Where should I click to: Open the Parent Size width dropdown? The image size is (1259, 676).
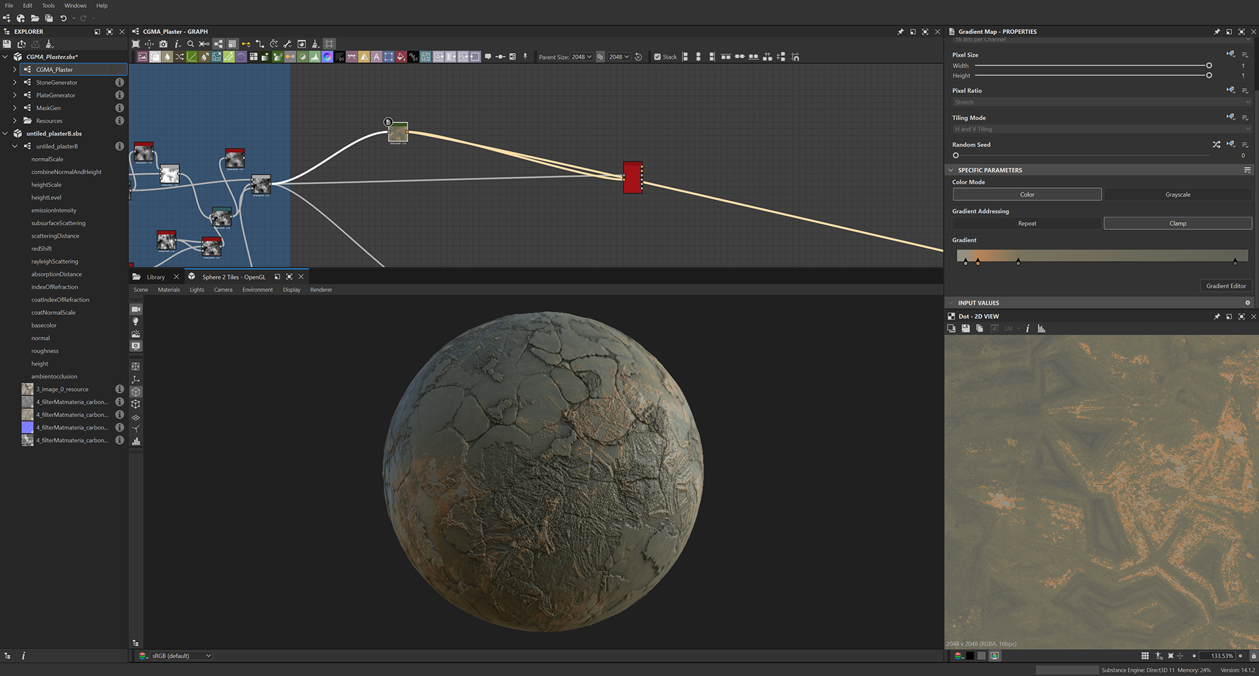(581, 57)
